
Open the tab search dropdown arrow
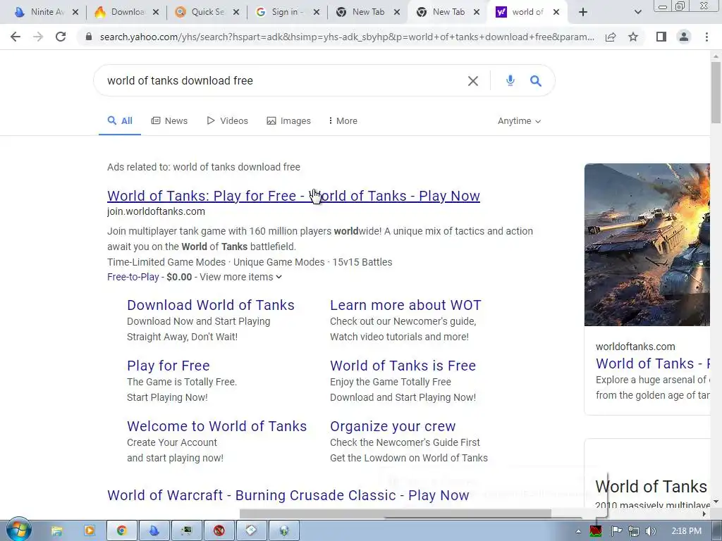pos(637,13)
